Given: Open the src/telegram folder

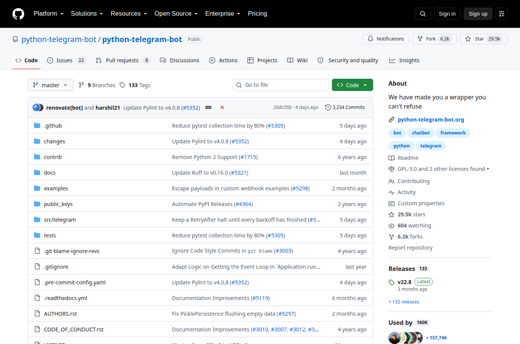Looking at the screenshot, I should tap(60, 220).
